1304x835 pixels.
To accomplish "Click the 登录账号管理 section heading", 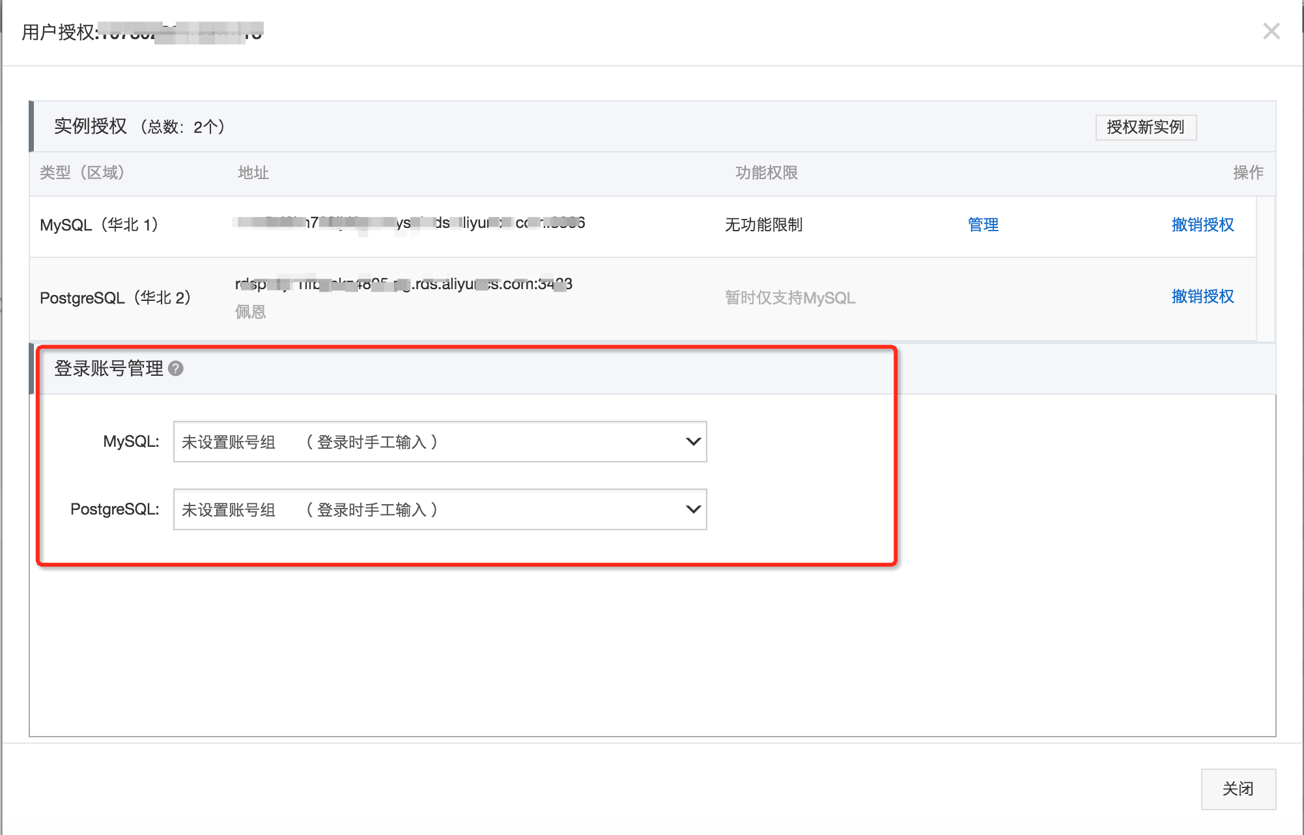I will 109,369.
